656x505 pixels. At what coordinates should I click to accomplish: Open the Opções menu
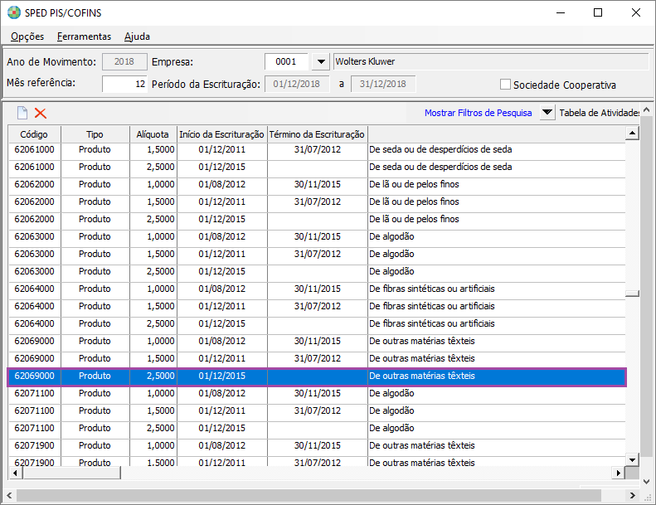(x=27, y=36)
